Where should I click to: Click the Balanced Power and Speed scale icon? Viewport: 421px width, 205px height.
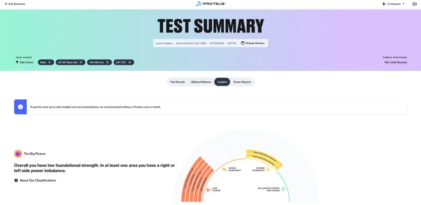click(x=283, y=189)
